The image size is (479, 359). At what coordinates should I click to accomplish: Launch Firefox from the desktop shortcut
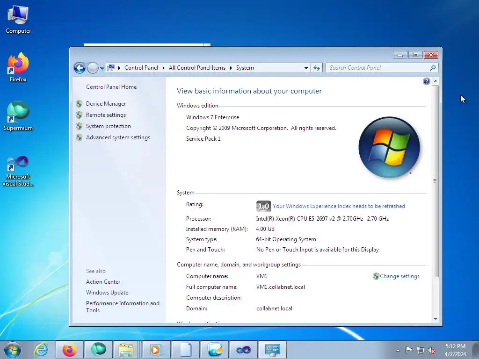click(x=18, y=67)
